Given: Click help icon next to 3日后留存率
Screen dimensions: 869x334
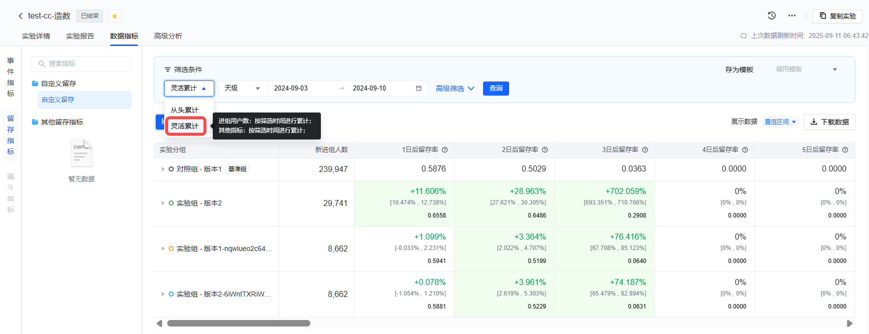Looking at the screenshot, I should pyautogui.click(x=645, y=150).
